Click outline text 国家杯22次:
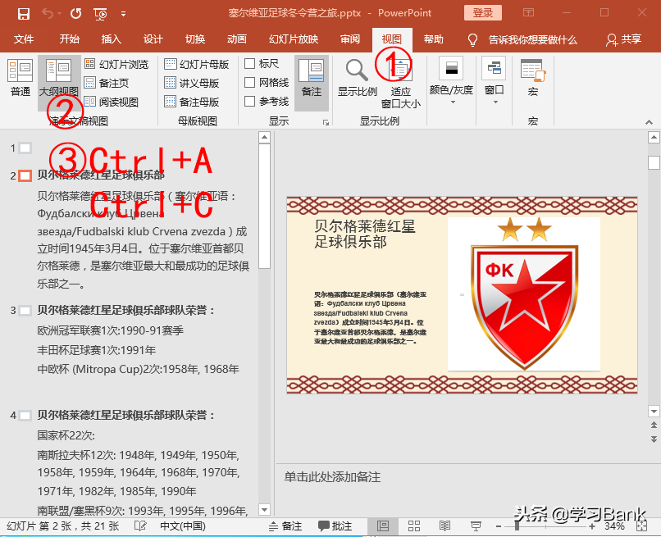Screen dimensions: 661x537 click(x=66, y=435)
